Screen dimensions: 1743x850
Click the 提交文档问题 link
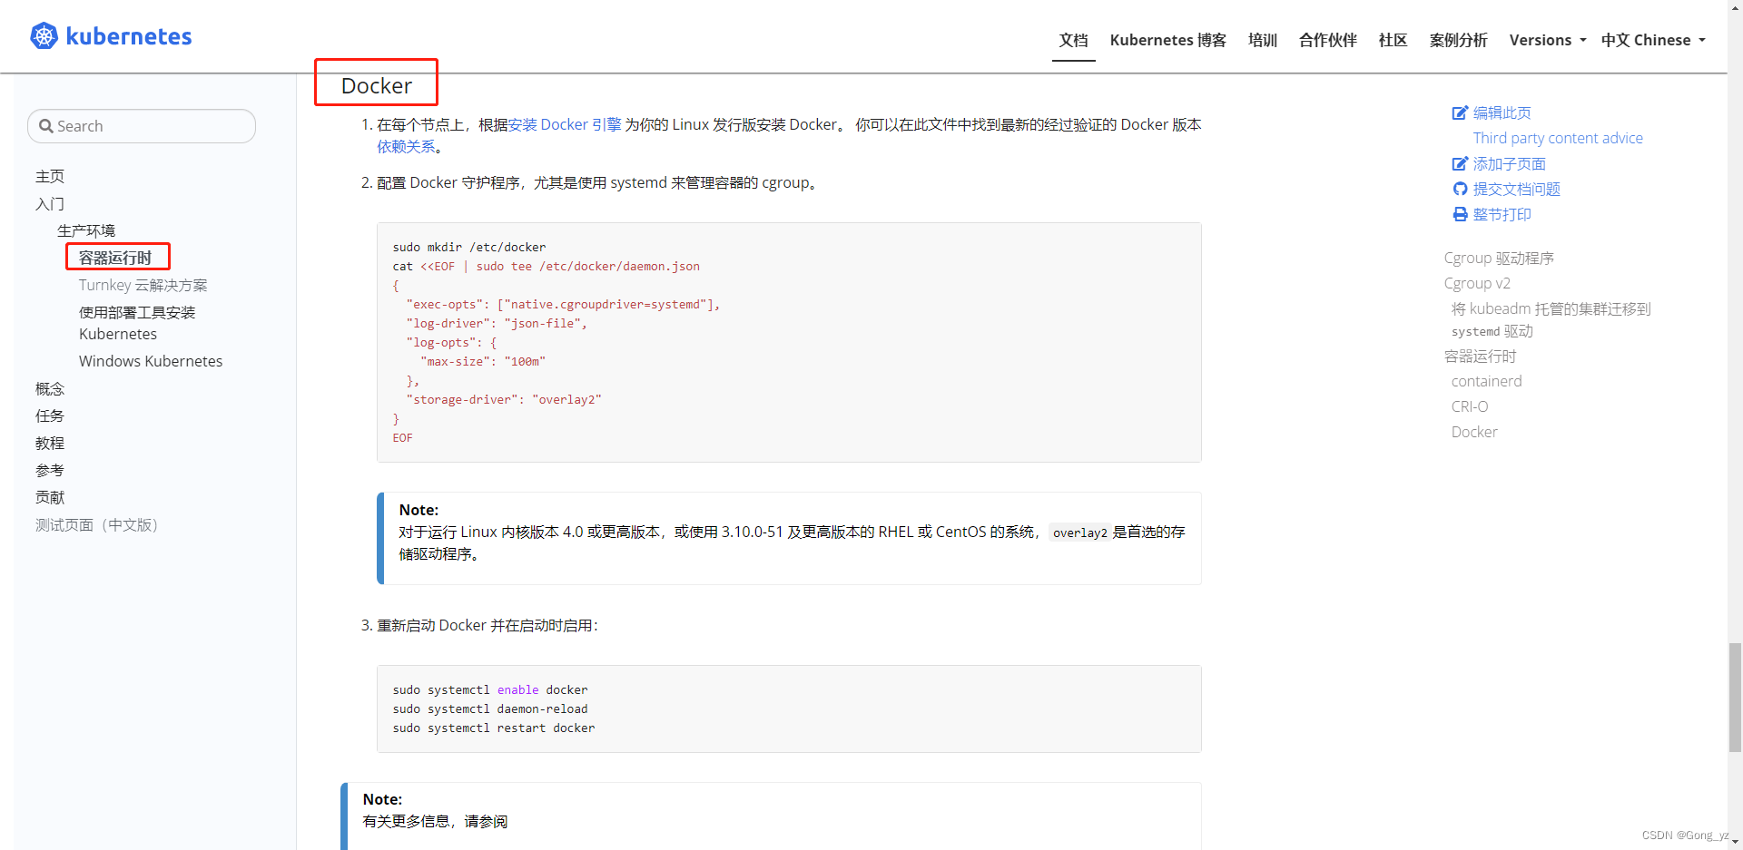click(x=1516, y=189)
